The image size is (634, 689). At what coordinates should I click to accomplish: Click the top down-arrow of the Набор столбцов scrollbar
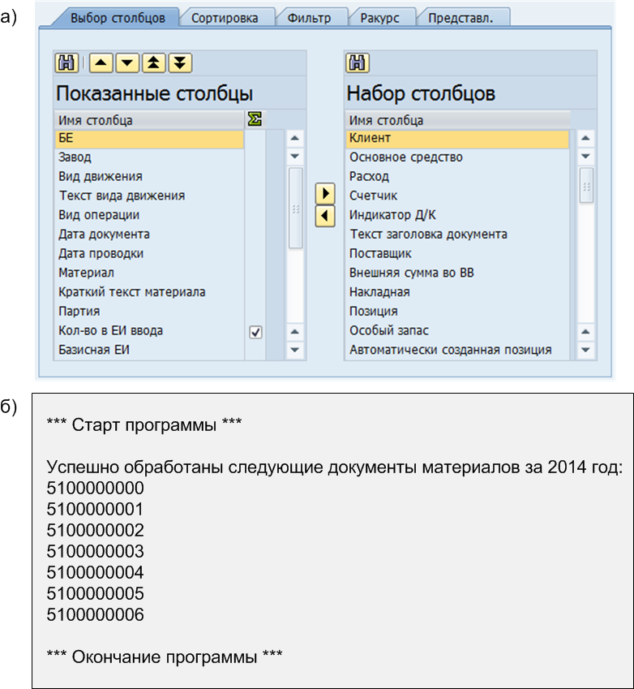[585, 156]
